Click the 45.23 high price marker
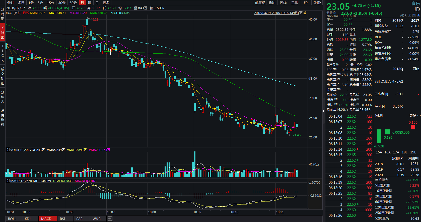Screen dimensions: 421x222 point(94,19)
